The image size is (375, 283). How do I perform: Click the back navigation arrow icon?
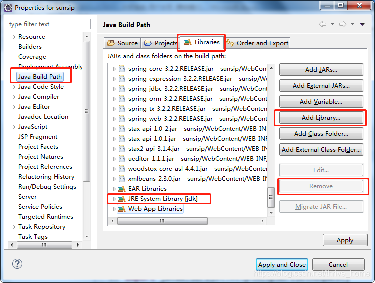(323, 24)
